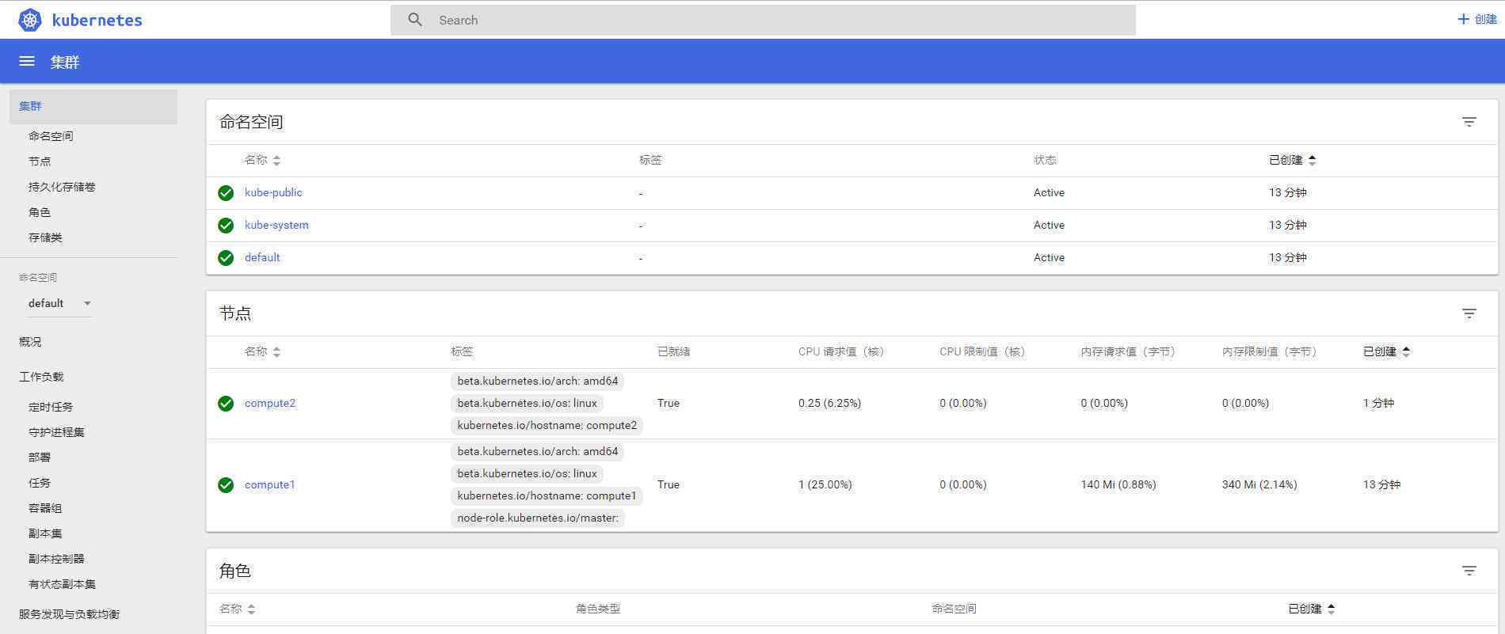Viewport: 1505px width, 634px height.
Task: Open 守护进程集 in the sidebar
Action: [56, 432]
